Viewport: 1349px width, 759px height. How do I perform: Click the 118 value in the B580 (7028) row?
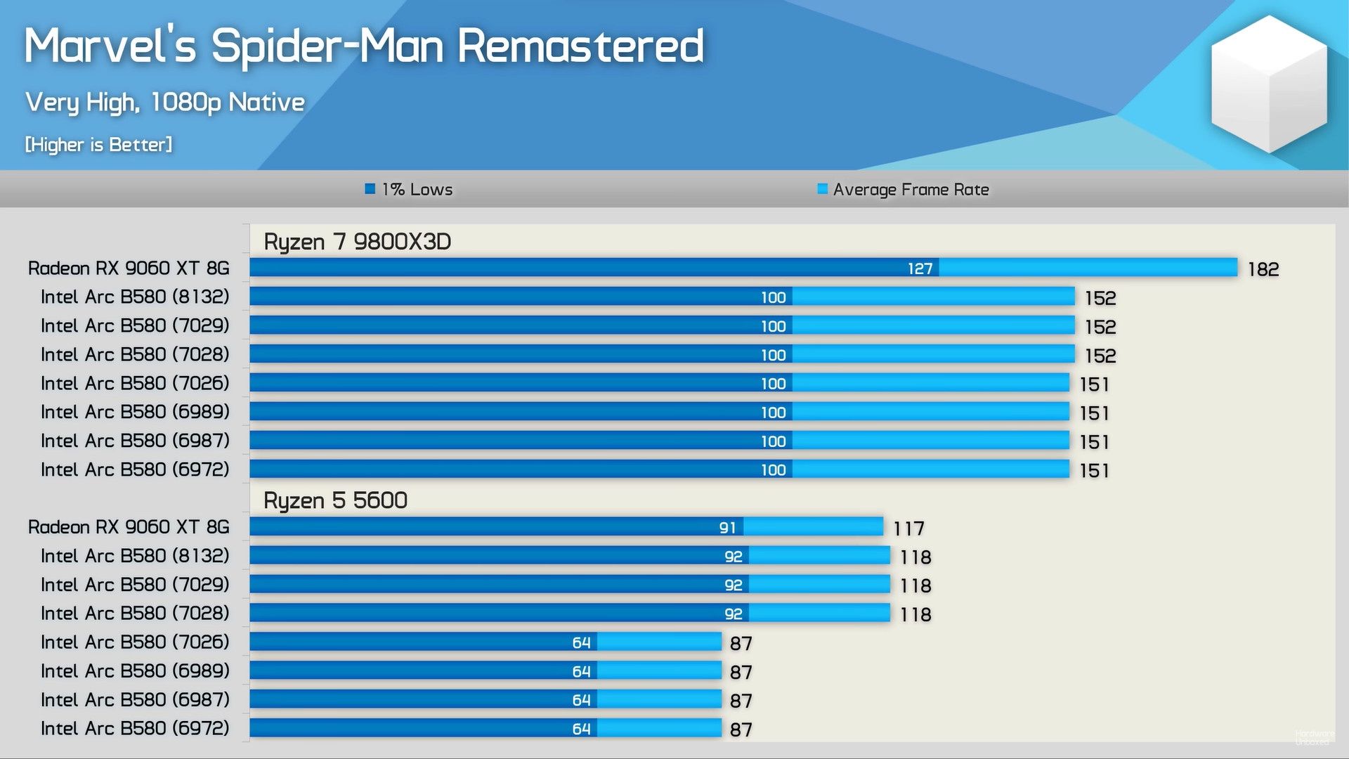click(915, 615)
